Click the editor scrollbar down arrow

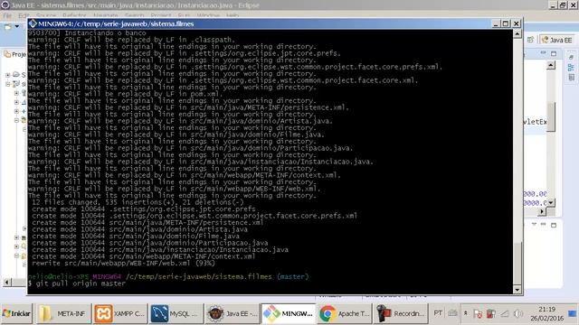pos(551,202)
